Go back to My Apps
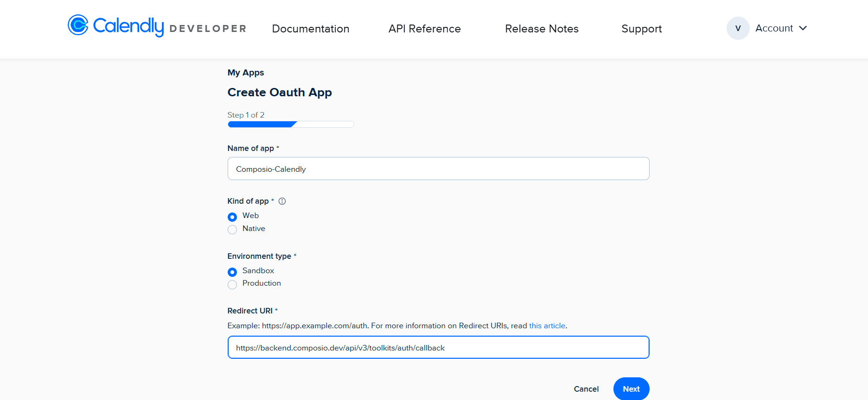This screenshot has height=400, width=868. 246,73
